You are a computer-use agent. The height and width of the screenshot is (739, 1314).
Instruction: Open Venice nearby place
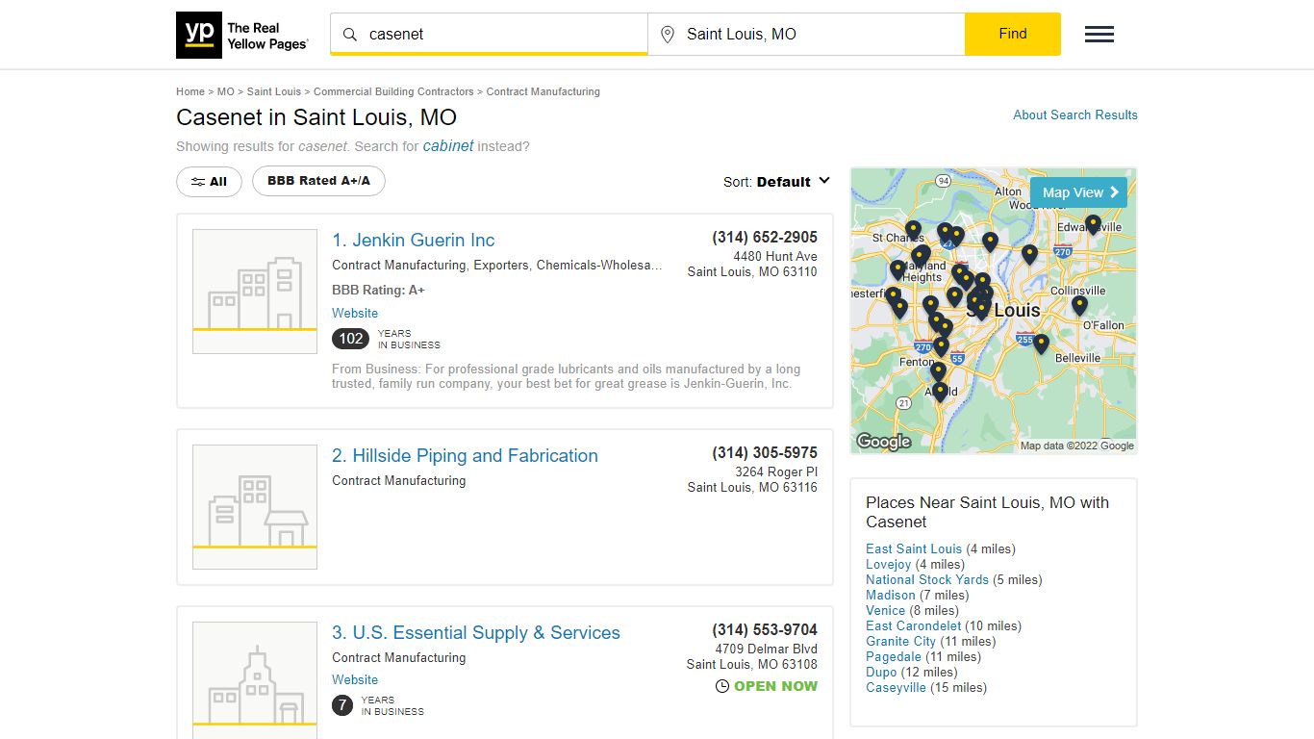click(885, 610)
